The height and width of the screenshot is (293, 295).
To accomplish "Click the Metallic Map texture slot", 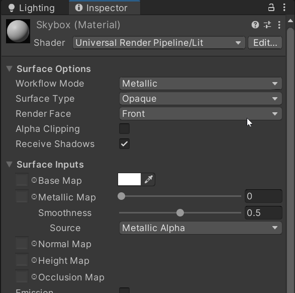I will [x=22, y=196].
